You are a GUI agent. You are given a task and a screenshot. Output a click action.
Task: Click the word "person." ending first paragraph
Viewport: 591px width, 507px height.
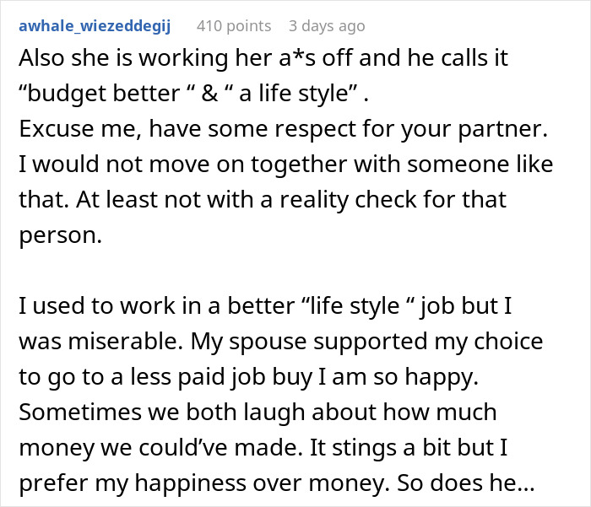pos(59,235)
